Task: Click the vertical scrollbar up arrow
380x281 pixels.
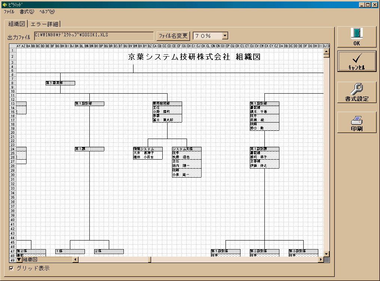Action: click(326, 51)
